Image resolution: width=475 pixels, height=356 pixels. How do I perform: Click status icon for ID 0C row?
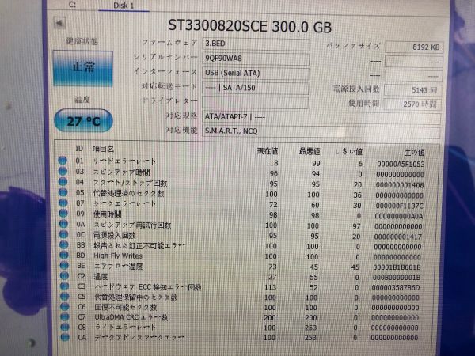(x=63, y=234)
